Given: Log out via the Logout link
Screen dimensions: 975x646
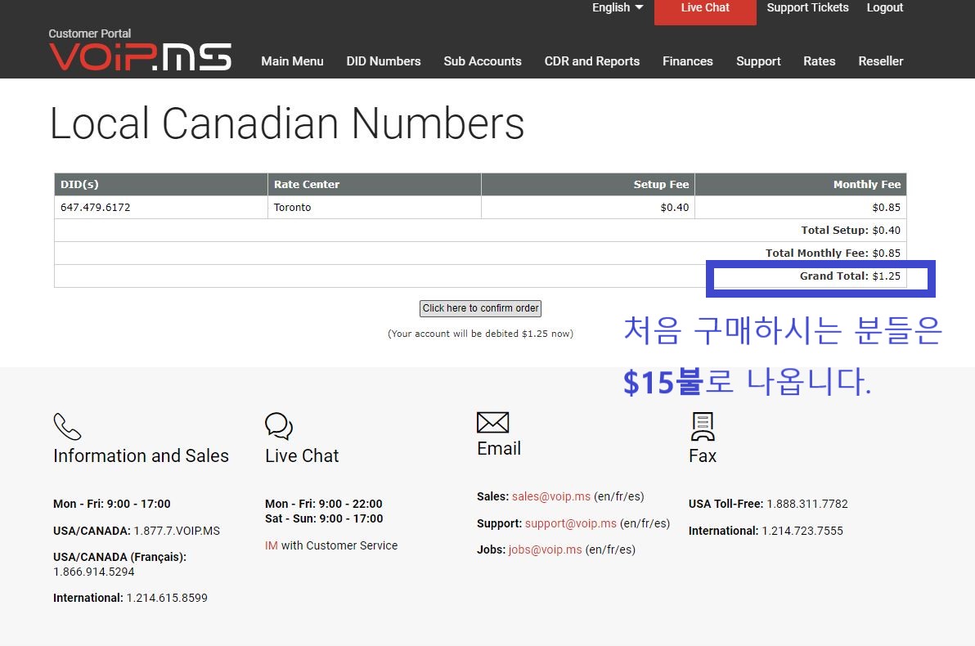Looking at the screenshot, I should point(885,7).
